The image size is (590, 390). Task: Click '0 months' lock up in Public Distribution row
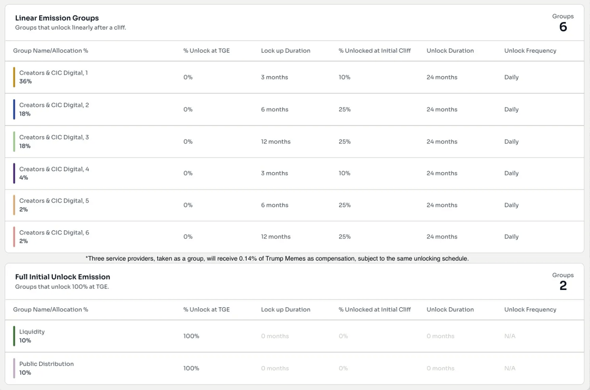(275, 368)
